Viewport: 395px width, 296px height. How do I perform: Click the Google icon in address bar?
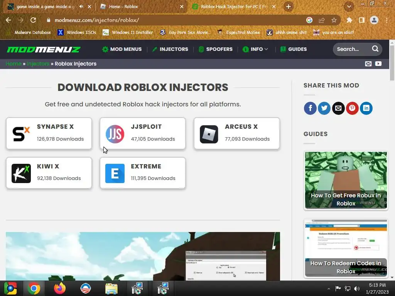tap(309, 20)
